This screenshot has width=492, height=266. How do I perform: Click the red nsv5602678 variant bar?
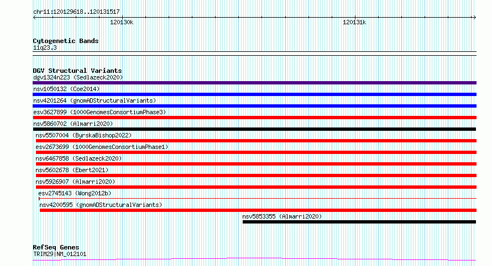pyautogui.click(x=256, y=175)
